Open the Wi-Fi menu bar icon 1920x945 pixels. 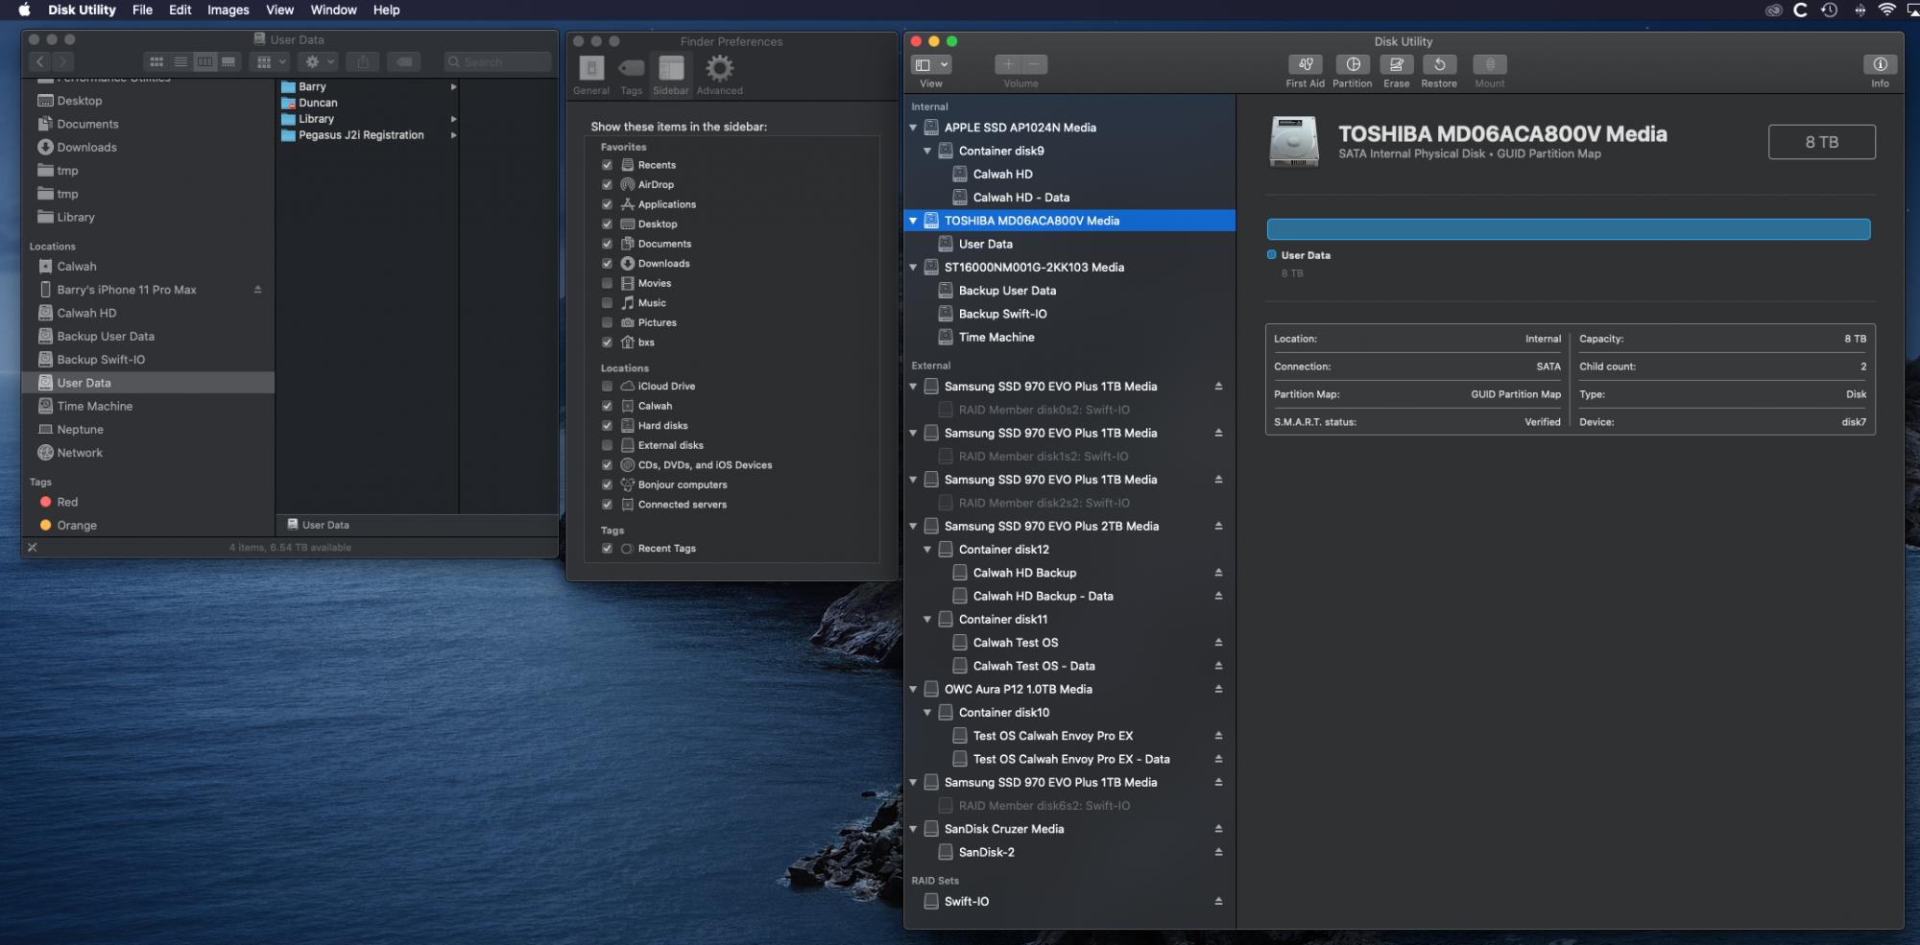1886,10
